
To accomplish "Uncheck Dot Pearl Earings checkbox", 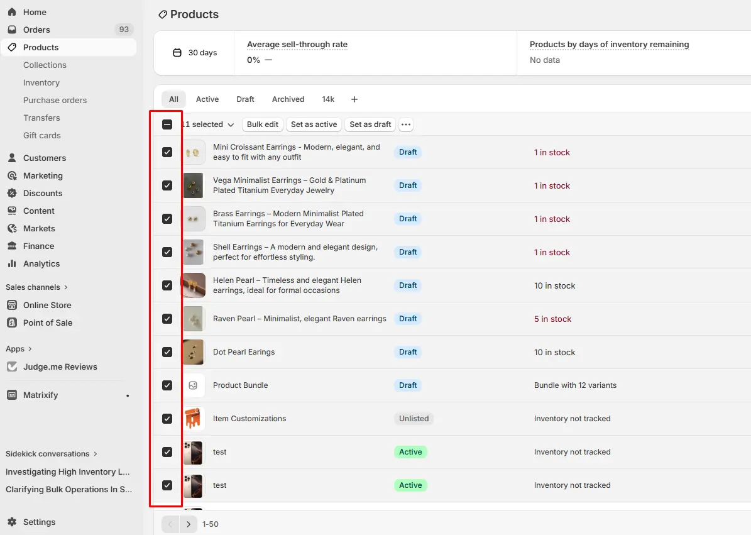I will click(167, 352).
